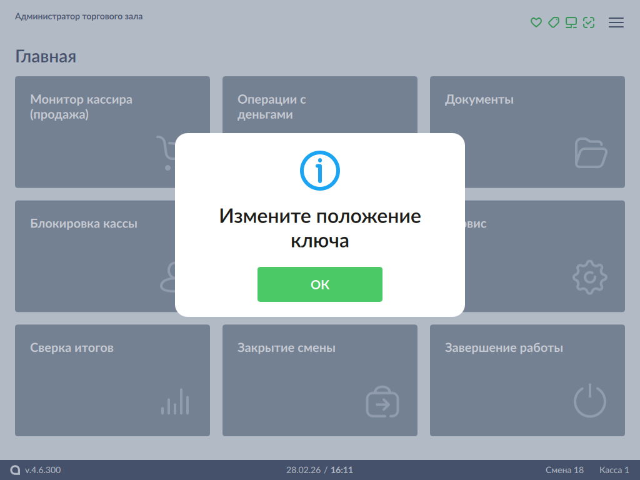Click the Смена 18 indicator
The height and width of the screenshot is (480, 640).
click(x=564, y=470)
